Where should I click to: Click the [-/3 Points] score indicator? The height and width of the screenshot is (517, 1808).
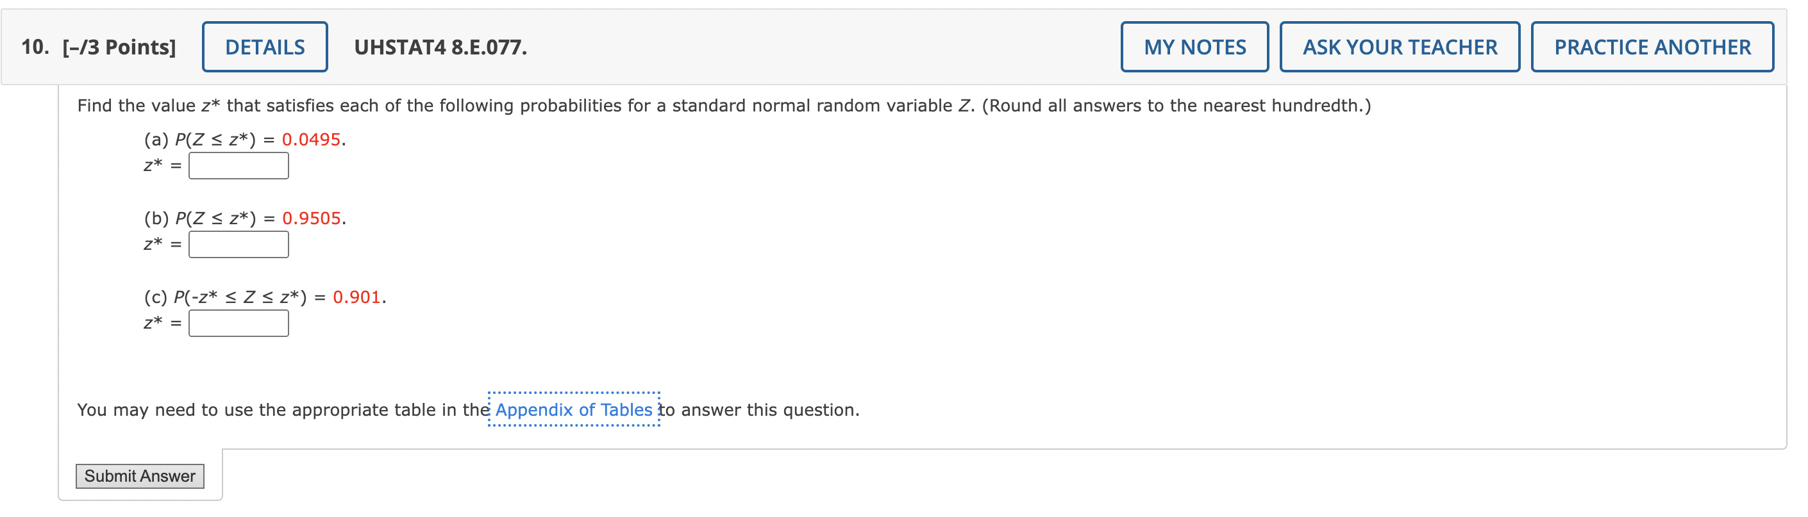[x=118, y=46]
